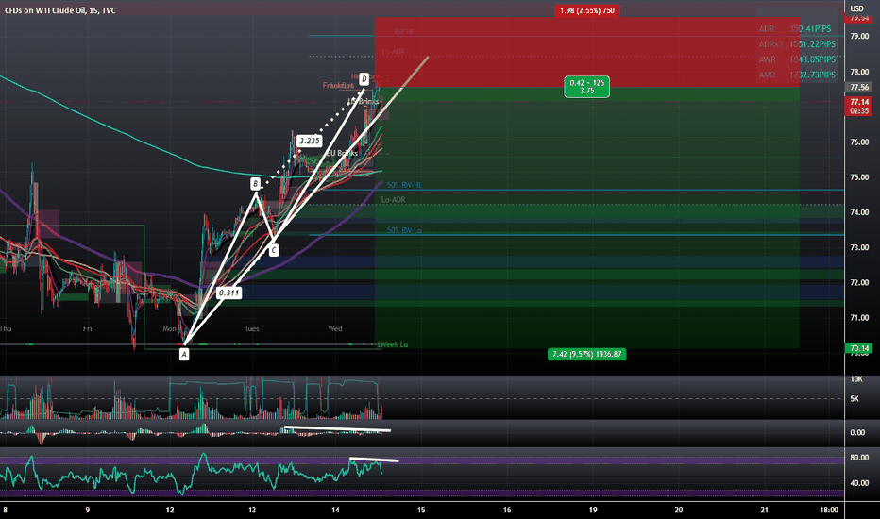Image resolution: width=880 pixels, height=519 pixels.
Task: Click the Lo-ADR level label
Action: (x=393, y=200)
